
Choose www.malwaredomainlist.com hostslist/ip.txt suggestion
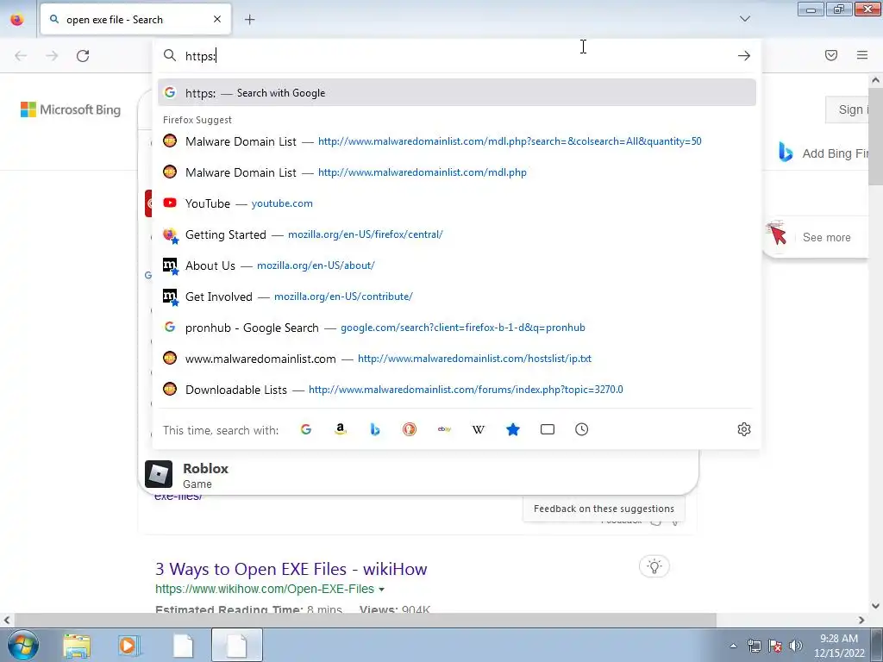(x=457, y=358)
